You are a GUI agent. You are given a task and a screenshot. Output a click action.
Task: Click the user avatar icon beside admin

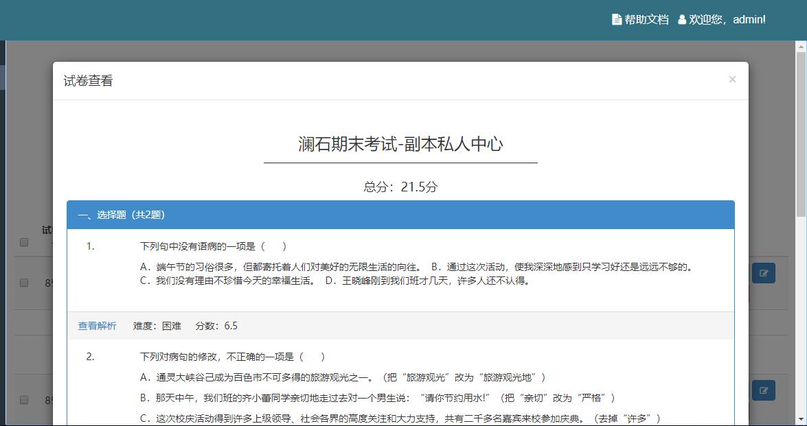coord(682,20)
